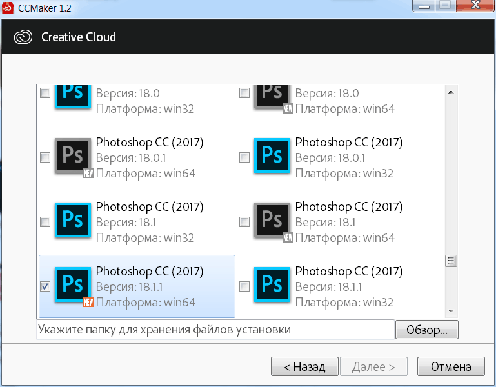Click Photoshop icon for version 18.0 win64
The width and height of the screenshot is (496, 387).
[x=272, y=97]
